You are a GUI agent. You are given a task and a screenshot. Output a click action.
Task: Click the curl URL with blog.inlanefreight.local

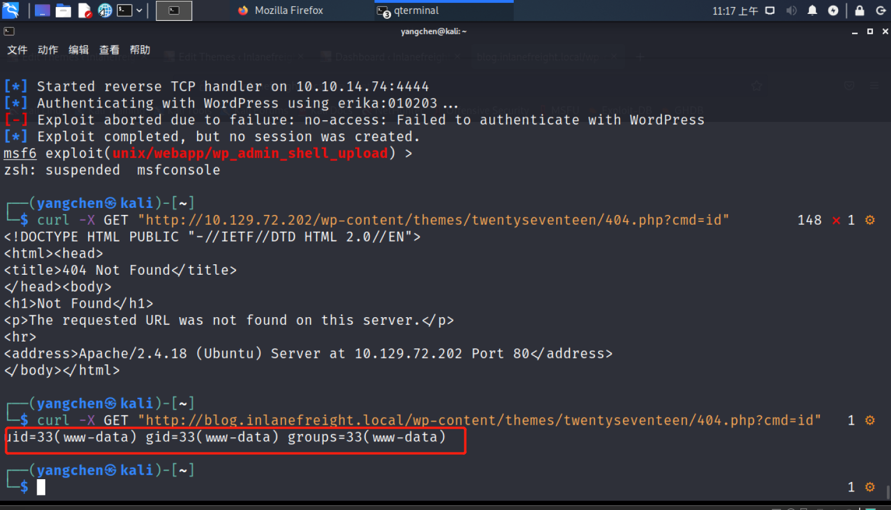480,421
